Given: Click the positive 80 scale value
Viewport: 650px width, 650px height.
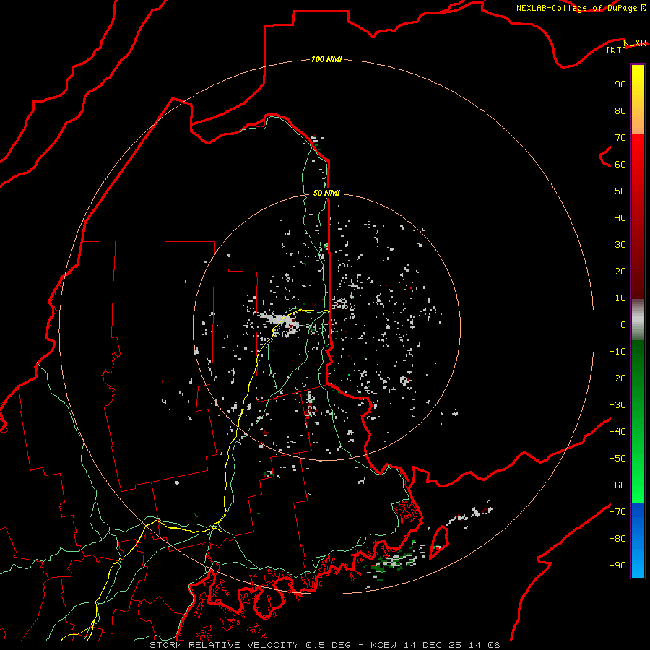Looking at the screenshot, I should click(620, 110).
